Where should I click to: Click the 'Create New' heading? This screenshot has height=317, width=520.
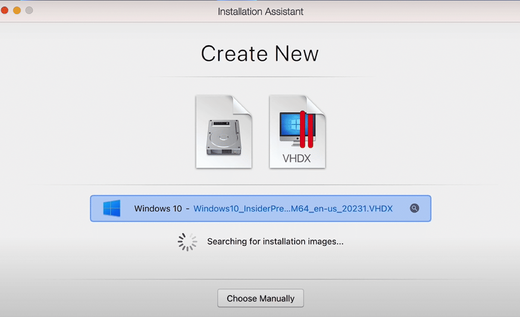point(260,53)
